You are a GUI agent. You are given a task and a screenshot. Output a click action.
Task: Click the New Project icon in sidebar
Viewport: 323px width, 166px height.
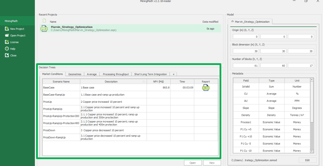point(7,29)
